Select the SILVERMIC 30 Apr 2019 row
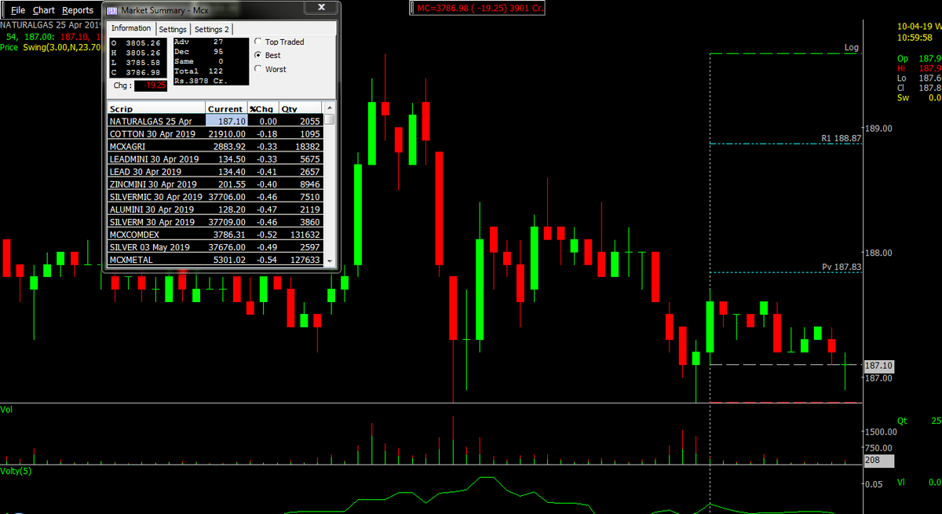This screenshot has height=514, width=942. point(215,197)
